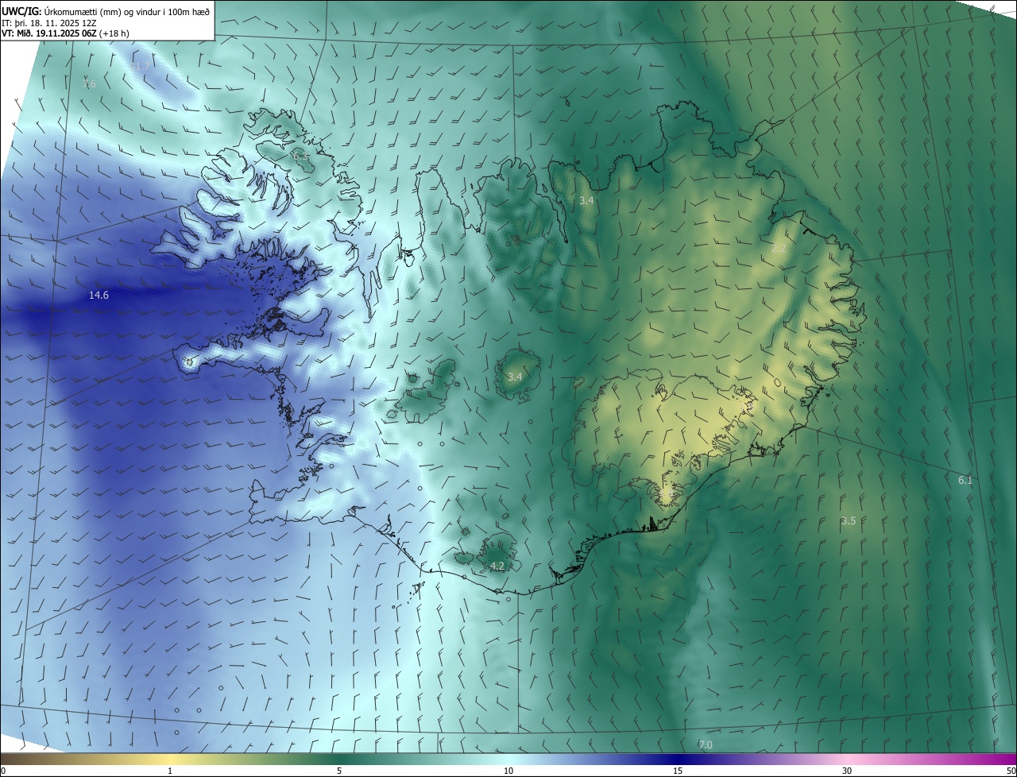Viewport: 1017px width, 777px height.
Task: Click the UWC/IG title line
Action: coord(106,11)
